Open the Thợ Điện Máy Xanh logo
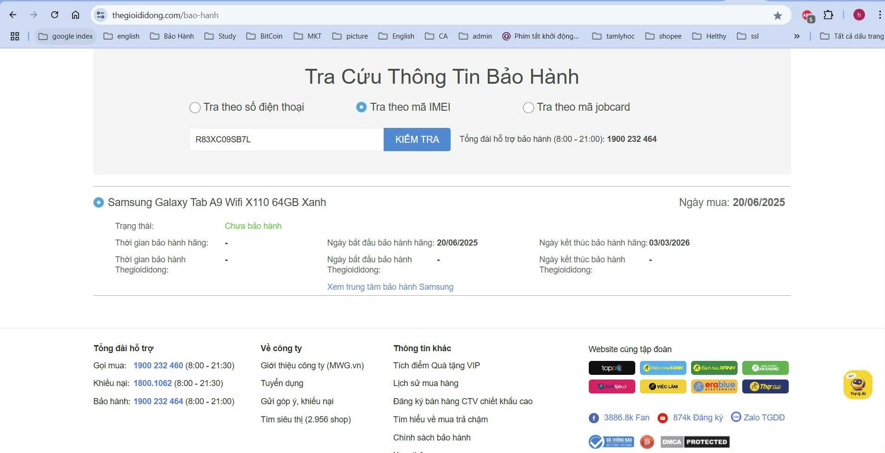Viewport: 885px width, 453px height. [765, 386]
